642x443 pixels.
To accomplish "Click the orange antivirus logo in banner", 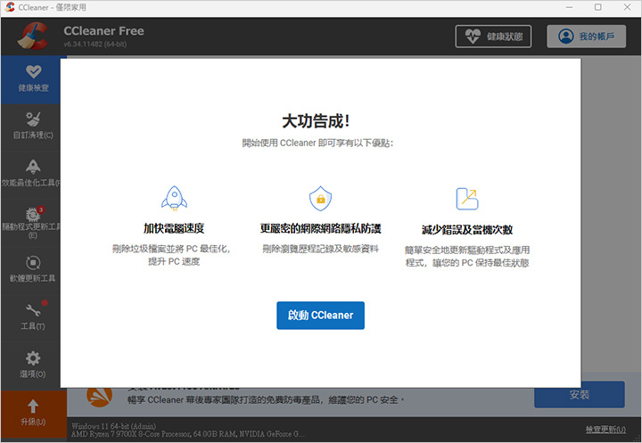I will tap(100, 397).
